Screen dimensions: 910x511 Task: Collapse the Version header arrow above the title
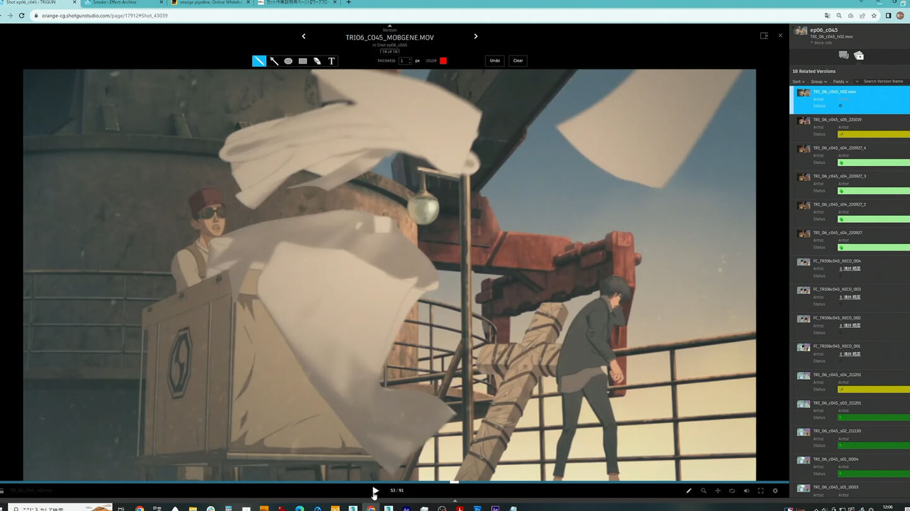click(390, 26)
